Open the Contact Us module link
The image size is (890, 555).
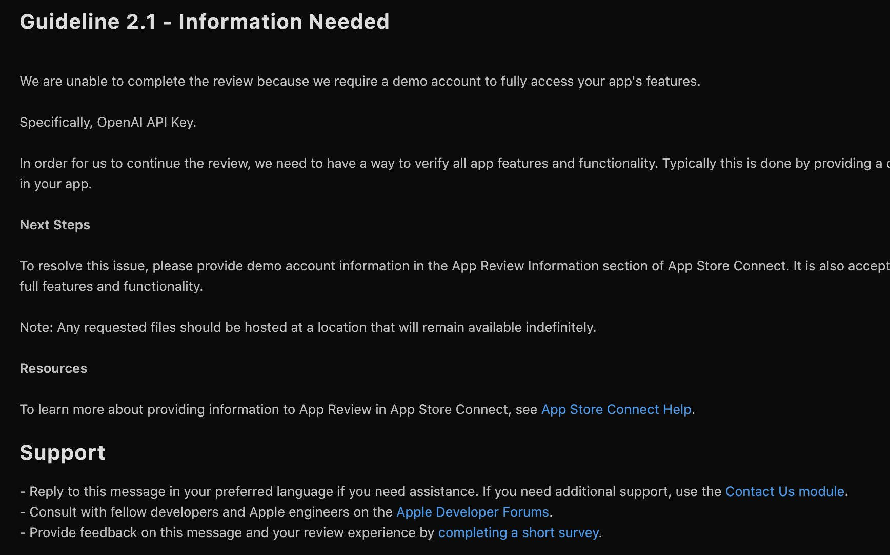coord(784,491)
